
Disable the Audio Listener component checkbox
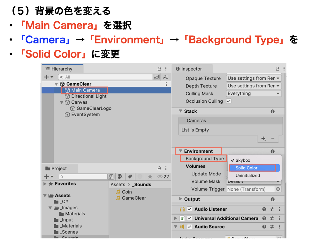(189, 209)
